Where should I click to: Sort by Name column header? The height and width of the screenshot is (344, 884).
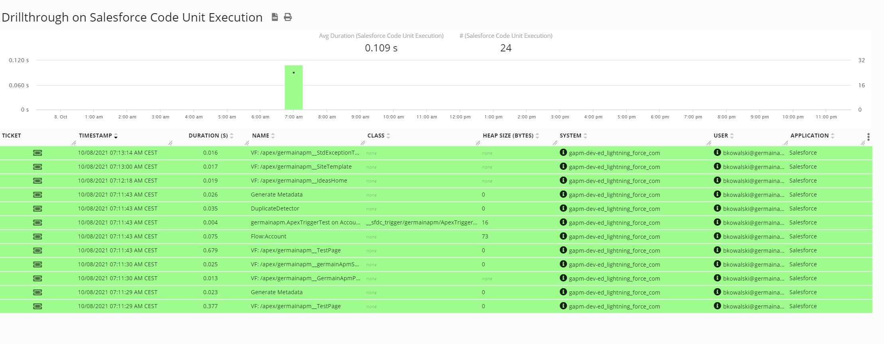(x=260, y=136)
